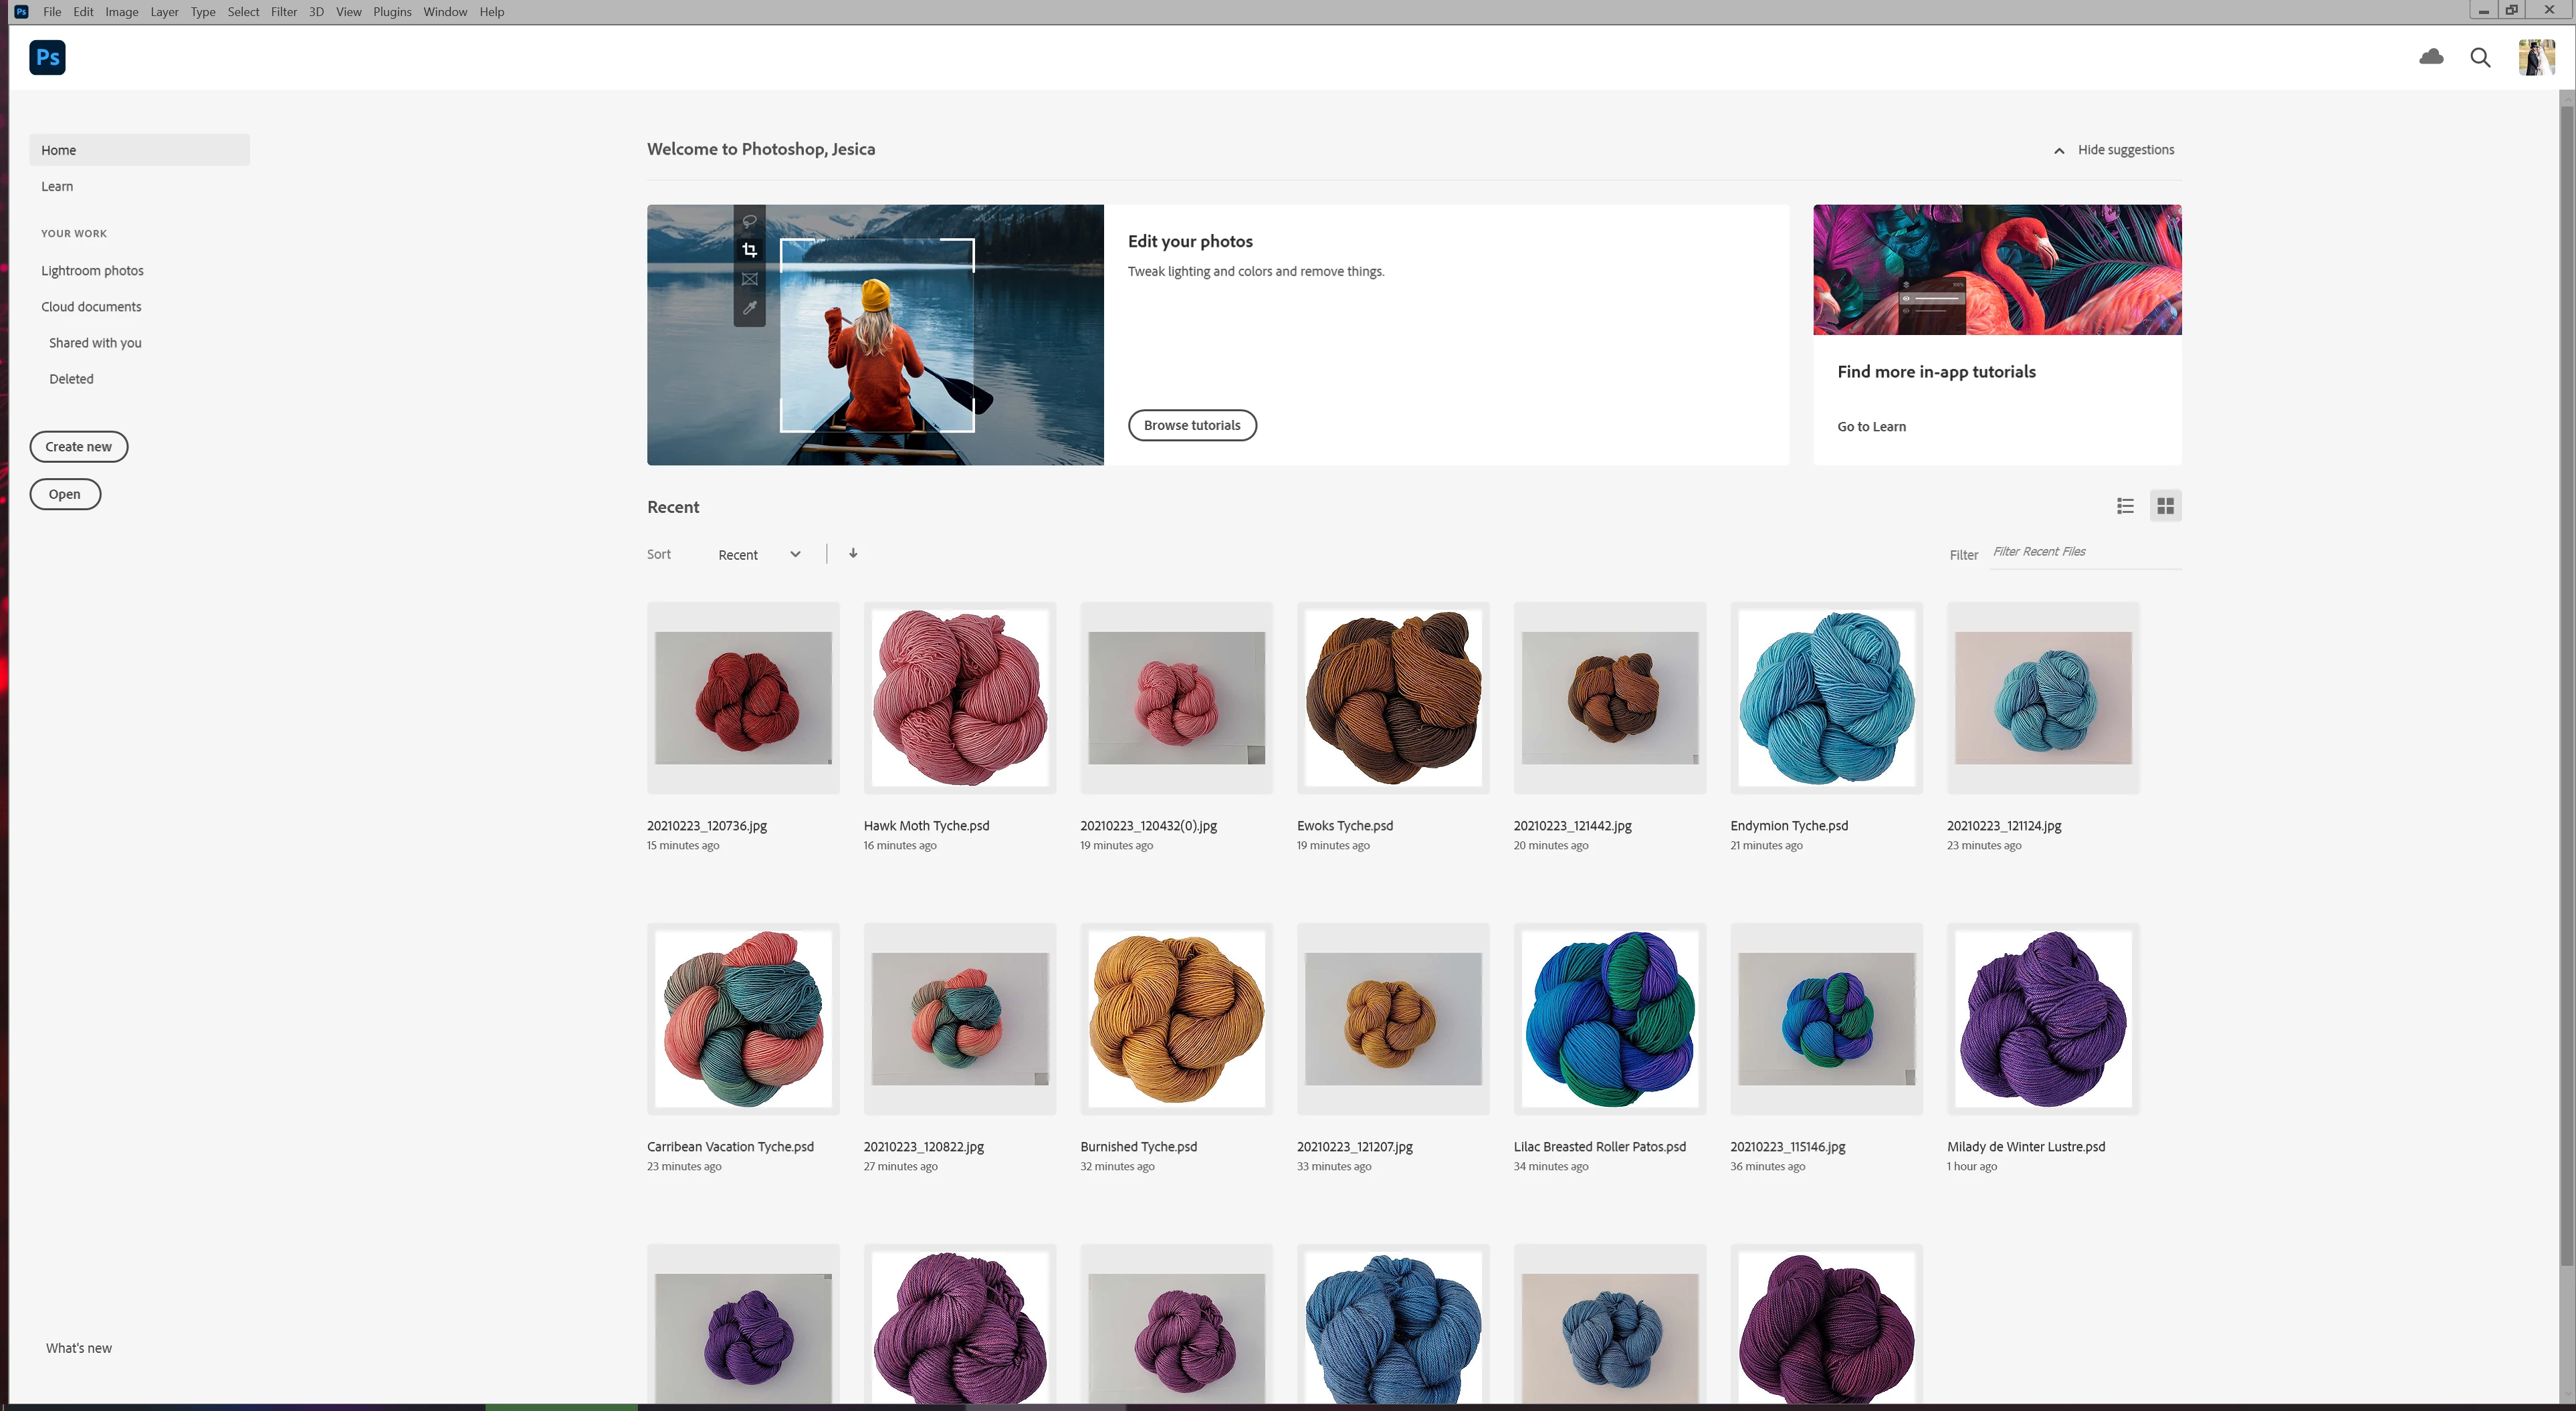Click the Browse tutorials button

pos(1192,425)
